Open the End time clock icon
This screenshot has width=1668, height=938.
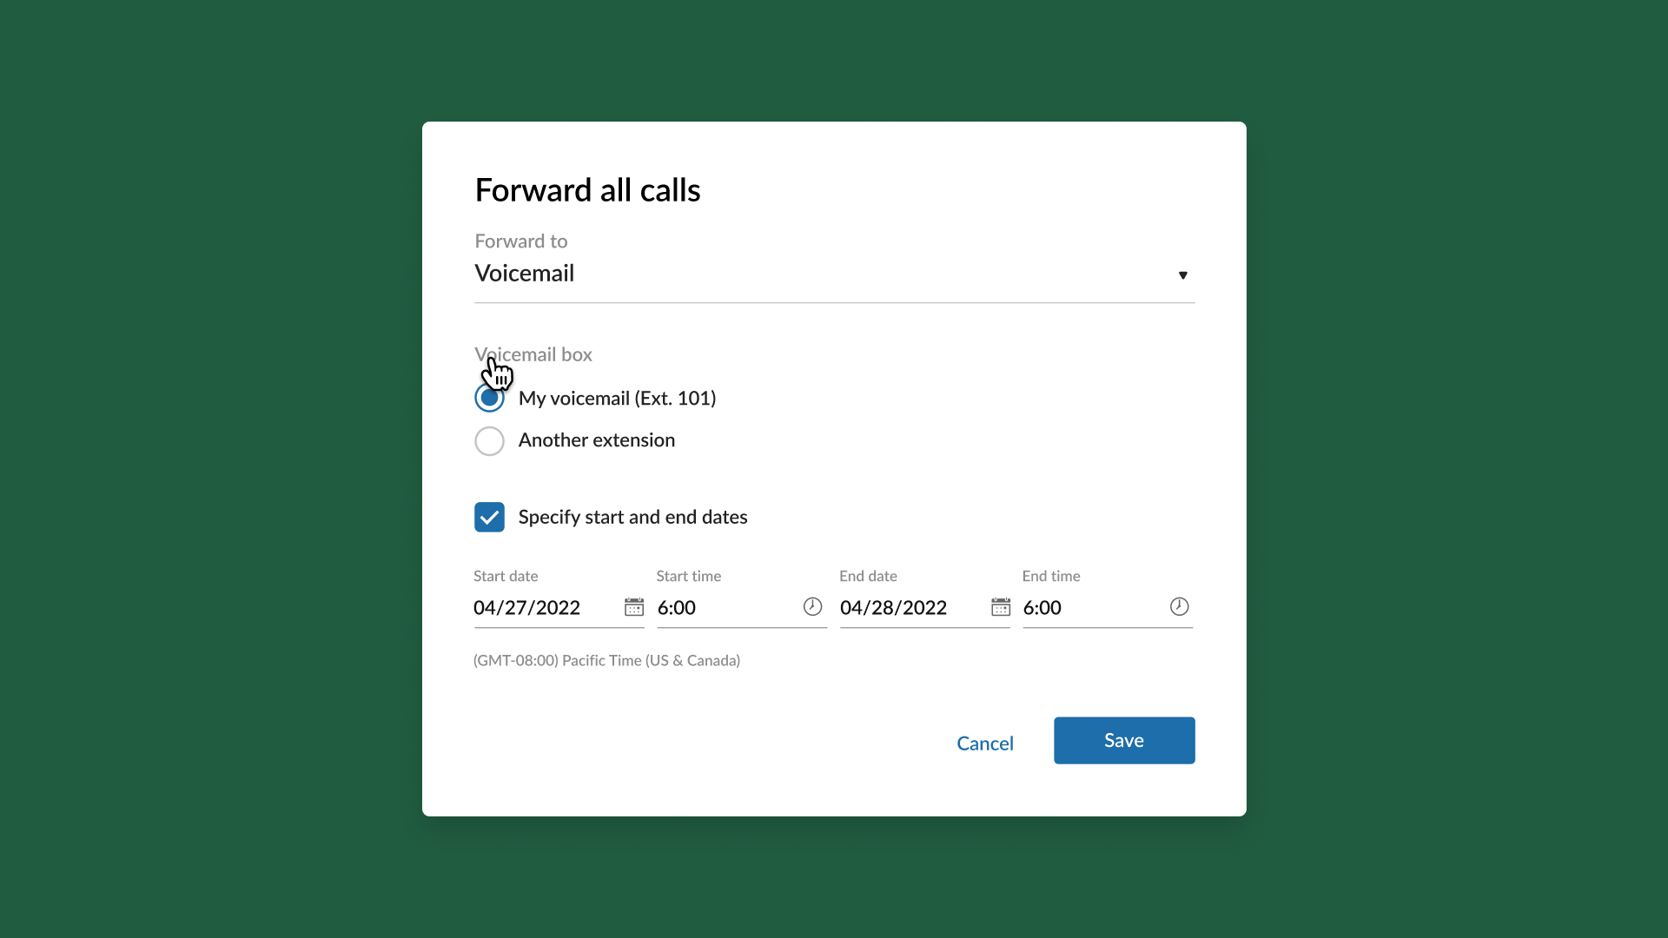point(1179,607)
